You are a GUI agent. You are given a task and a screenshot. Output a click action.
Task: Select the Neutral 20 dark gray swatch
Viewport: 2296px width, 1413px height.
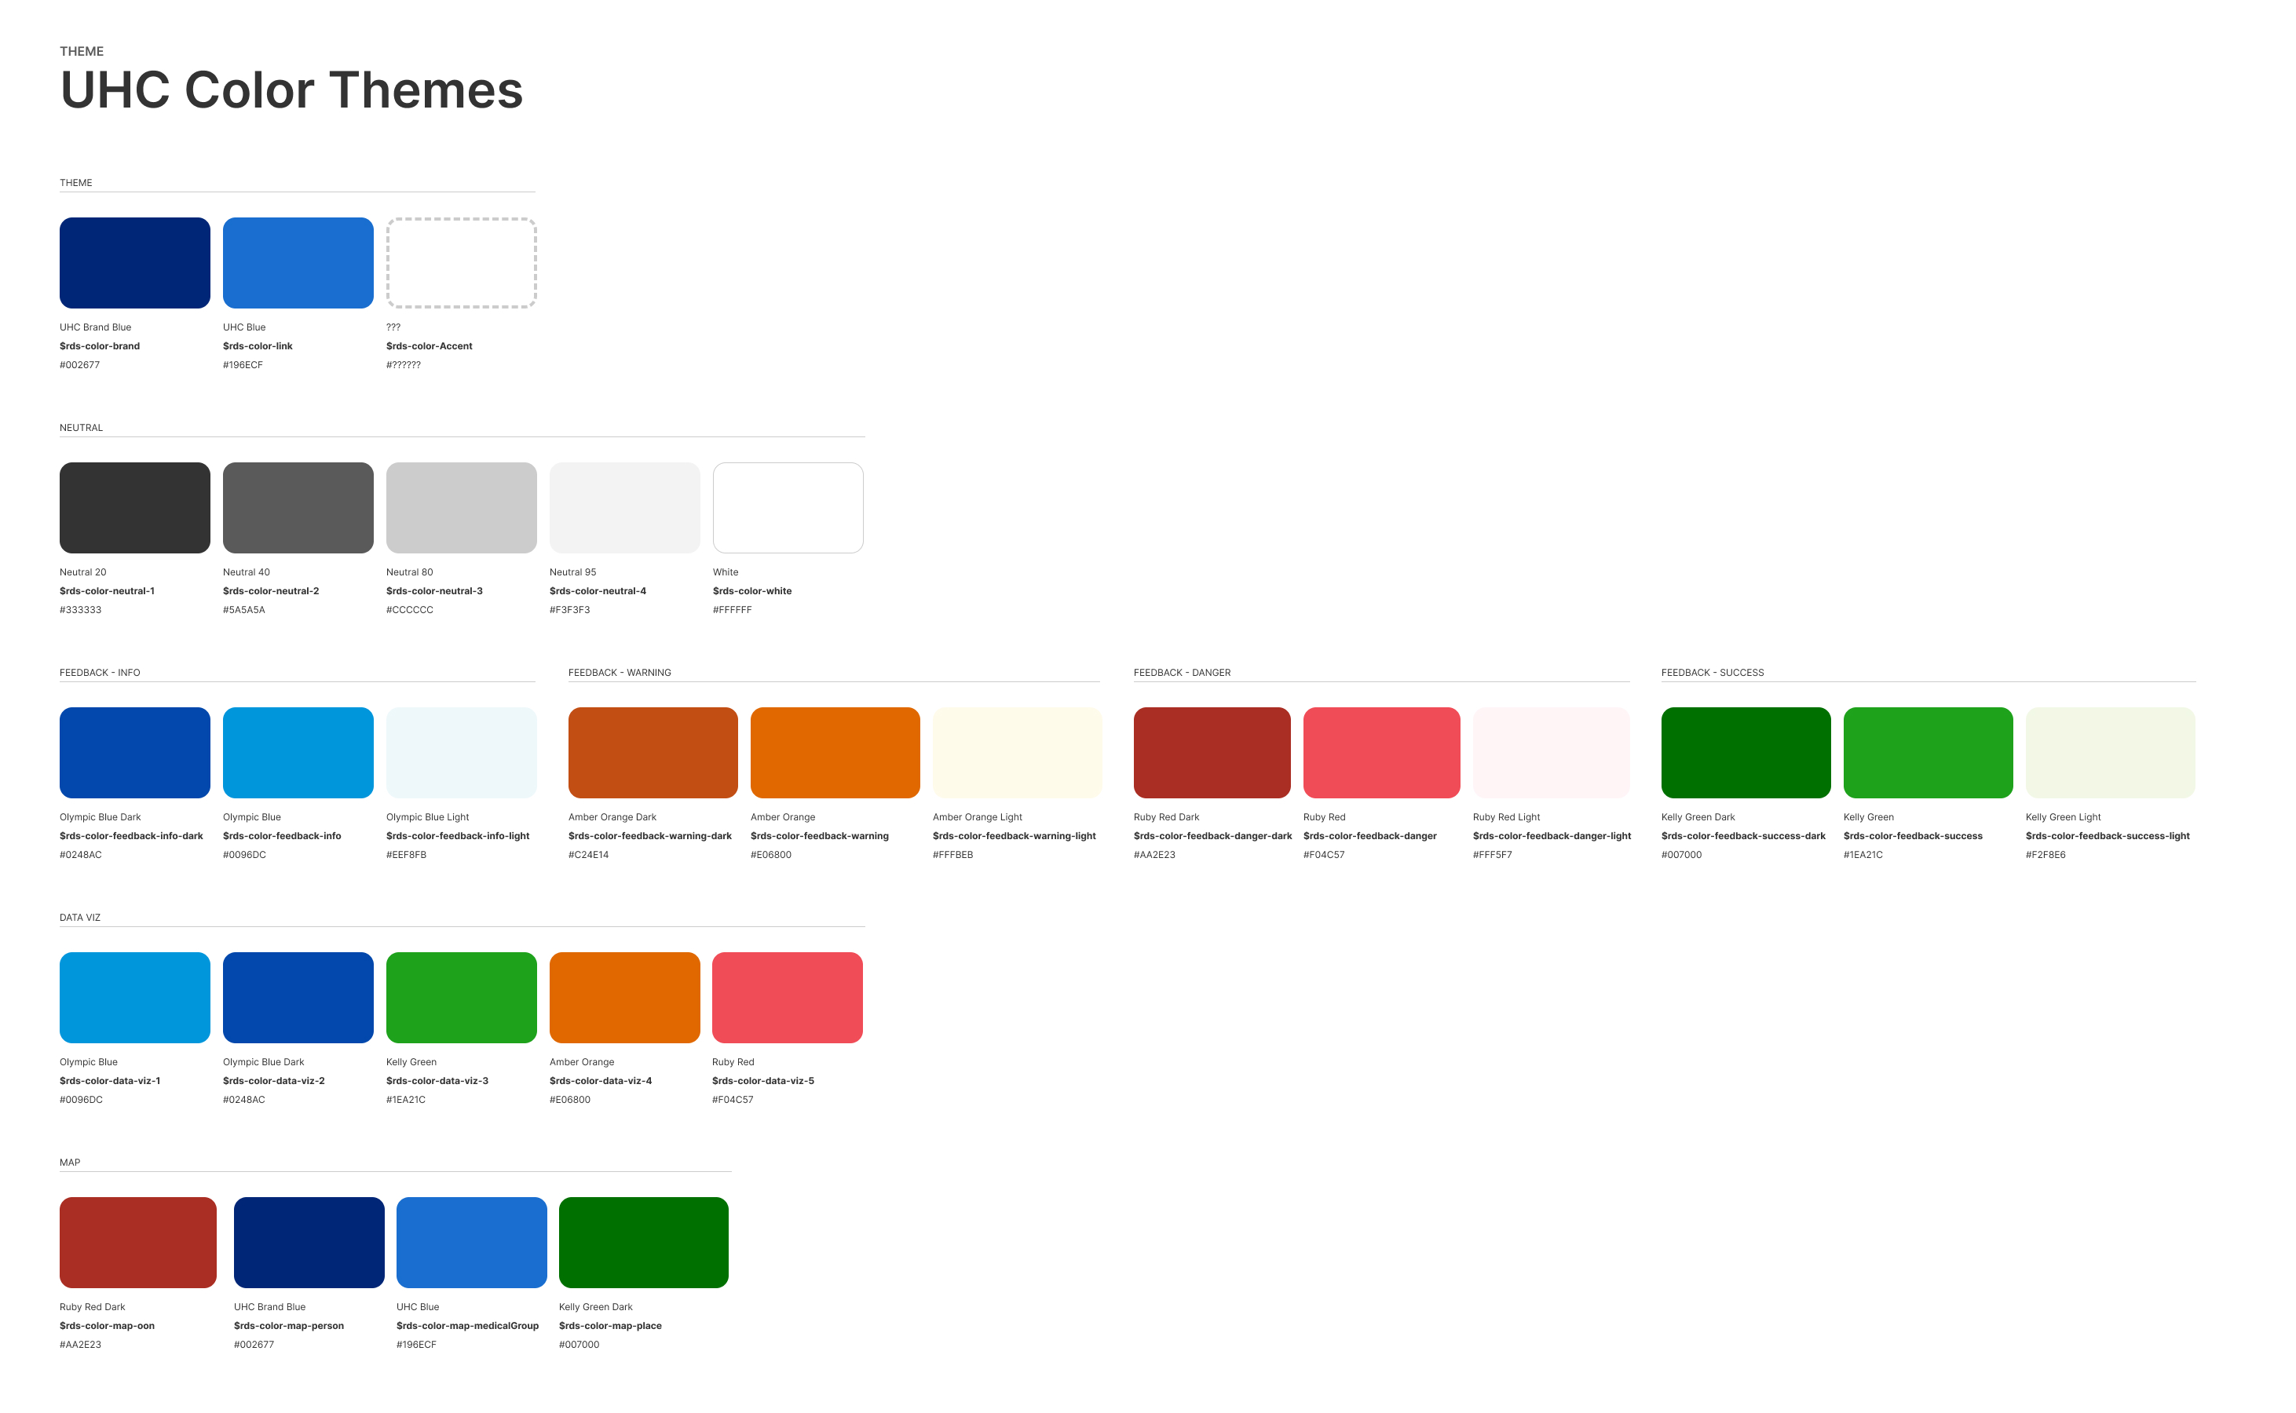[134, 507]
